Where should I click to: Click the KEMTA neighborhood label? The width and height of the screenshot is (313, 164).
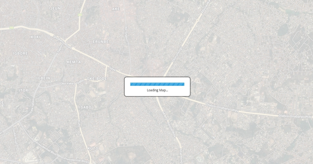click(74, 62)
